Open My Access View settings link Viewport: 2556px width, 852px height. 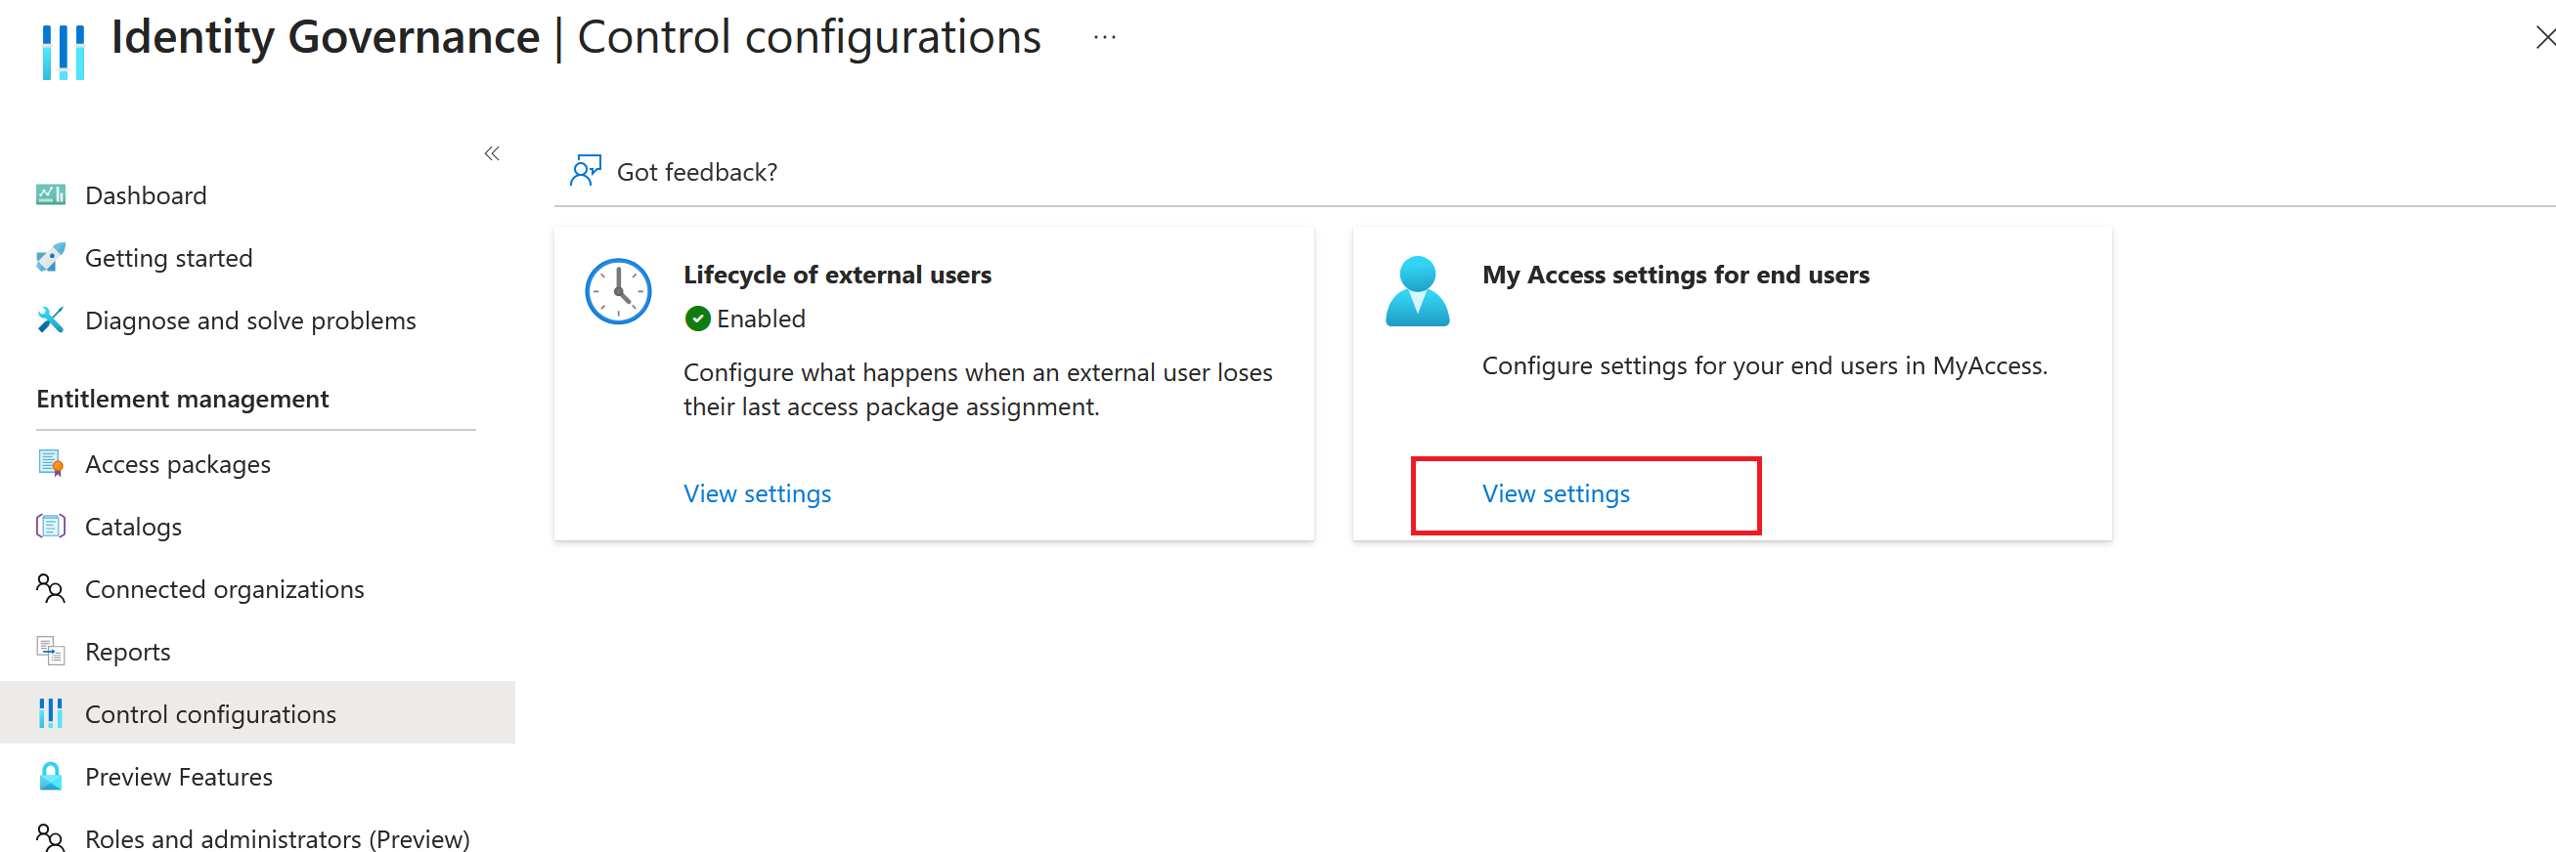coord(1555,493)
